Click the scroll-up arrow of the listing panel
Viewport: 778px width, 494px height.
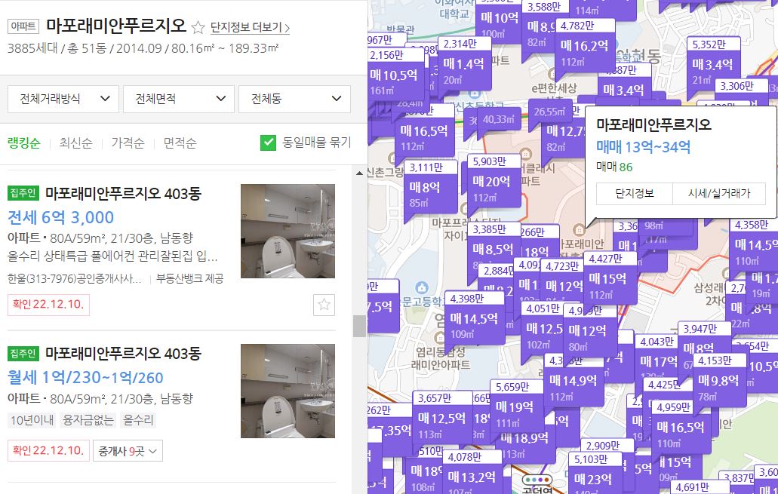359,173
